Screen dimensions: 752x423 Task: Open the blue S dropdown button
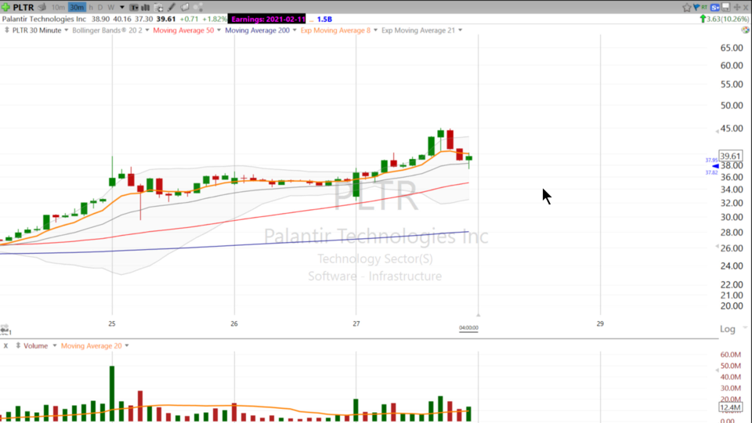715,7
